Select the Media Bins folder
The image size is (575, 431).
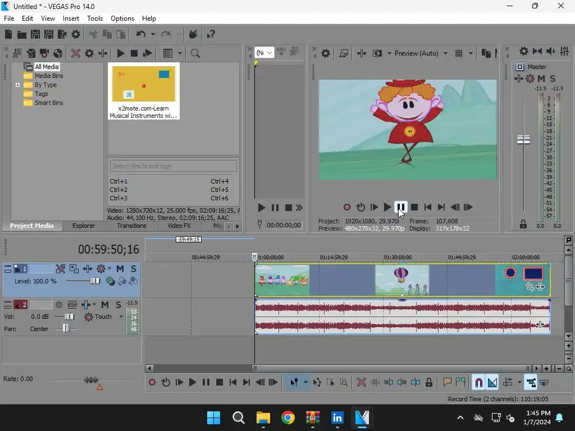click(x=49, y=76)
